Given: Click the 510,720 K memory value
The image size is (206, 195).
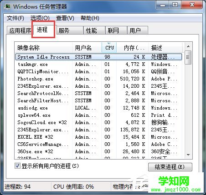Looking at the screenshot, I should tap(133, 79).
